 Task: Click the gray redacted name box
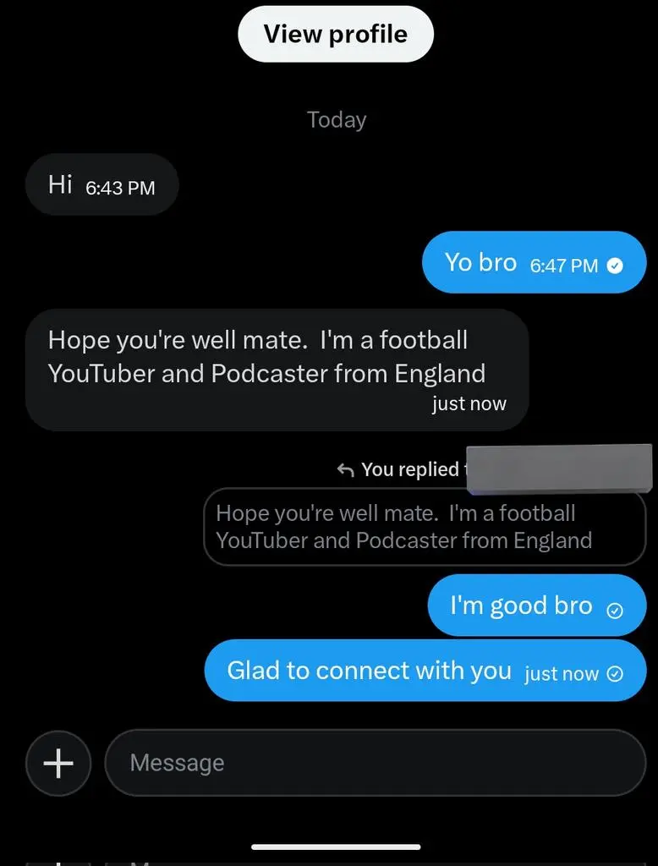coord(559,469)
